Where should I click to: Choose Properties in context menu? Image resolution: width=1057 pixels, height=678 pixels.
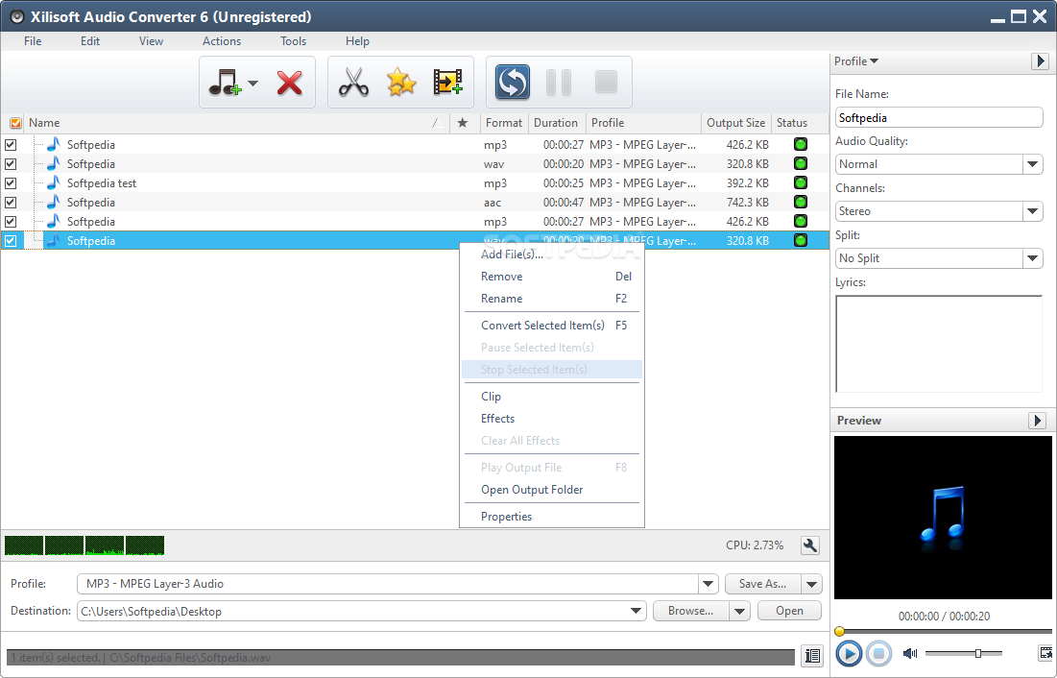[551, 516]
